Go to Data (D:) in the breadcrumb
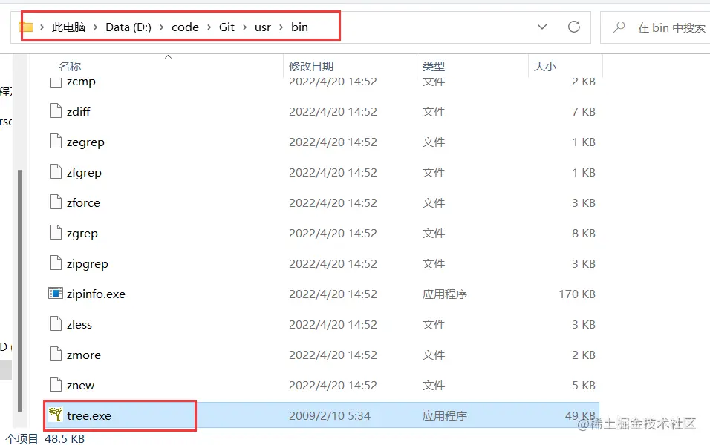The image size is (710, 445). click(128, 27)
